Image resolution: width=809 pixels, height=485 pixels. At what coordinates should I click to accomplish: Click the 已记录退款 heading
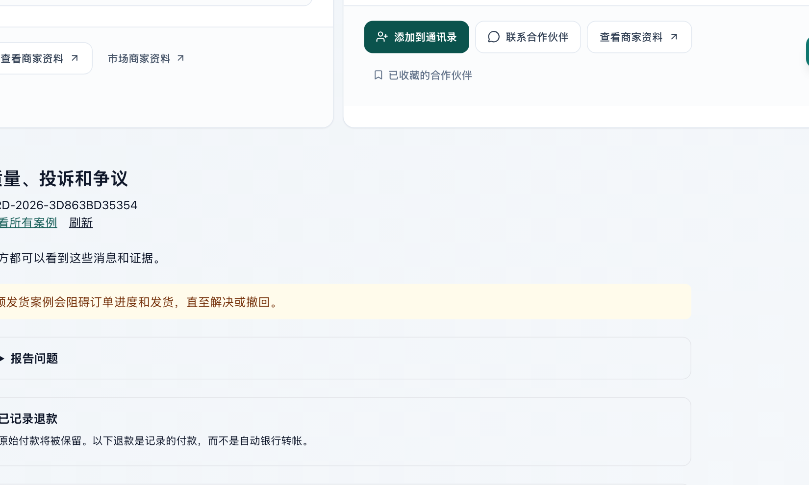tap(28, 419)
